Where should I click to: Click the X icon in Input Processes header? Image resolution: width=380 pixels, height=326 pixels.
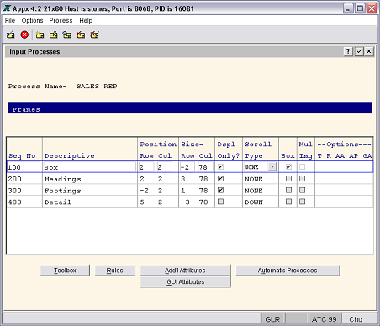click(369, 51)
